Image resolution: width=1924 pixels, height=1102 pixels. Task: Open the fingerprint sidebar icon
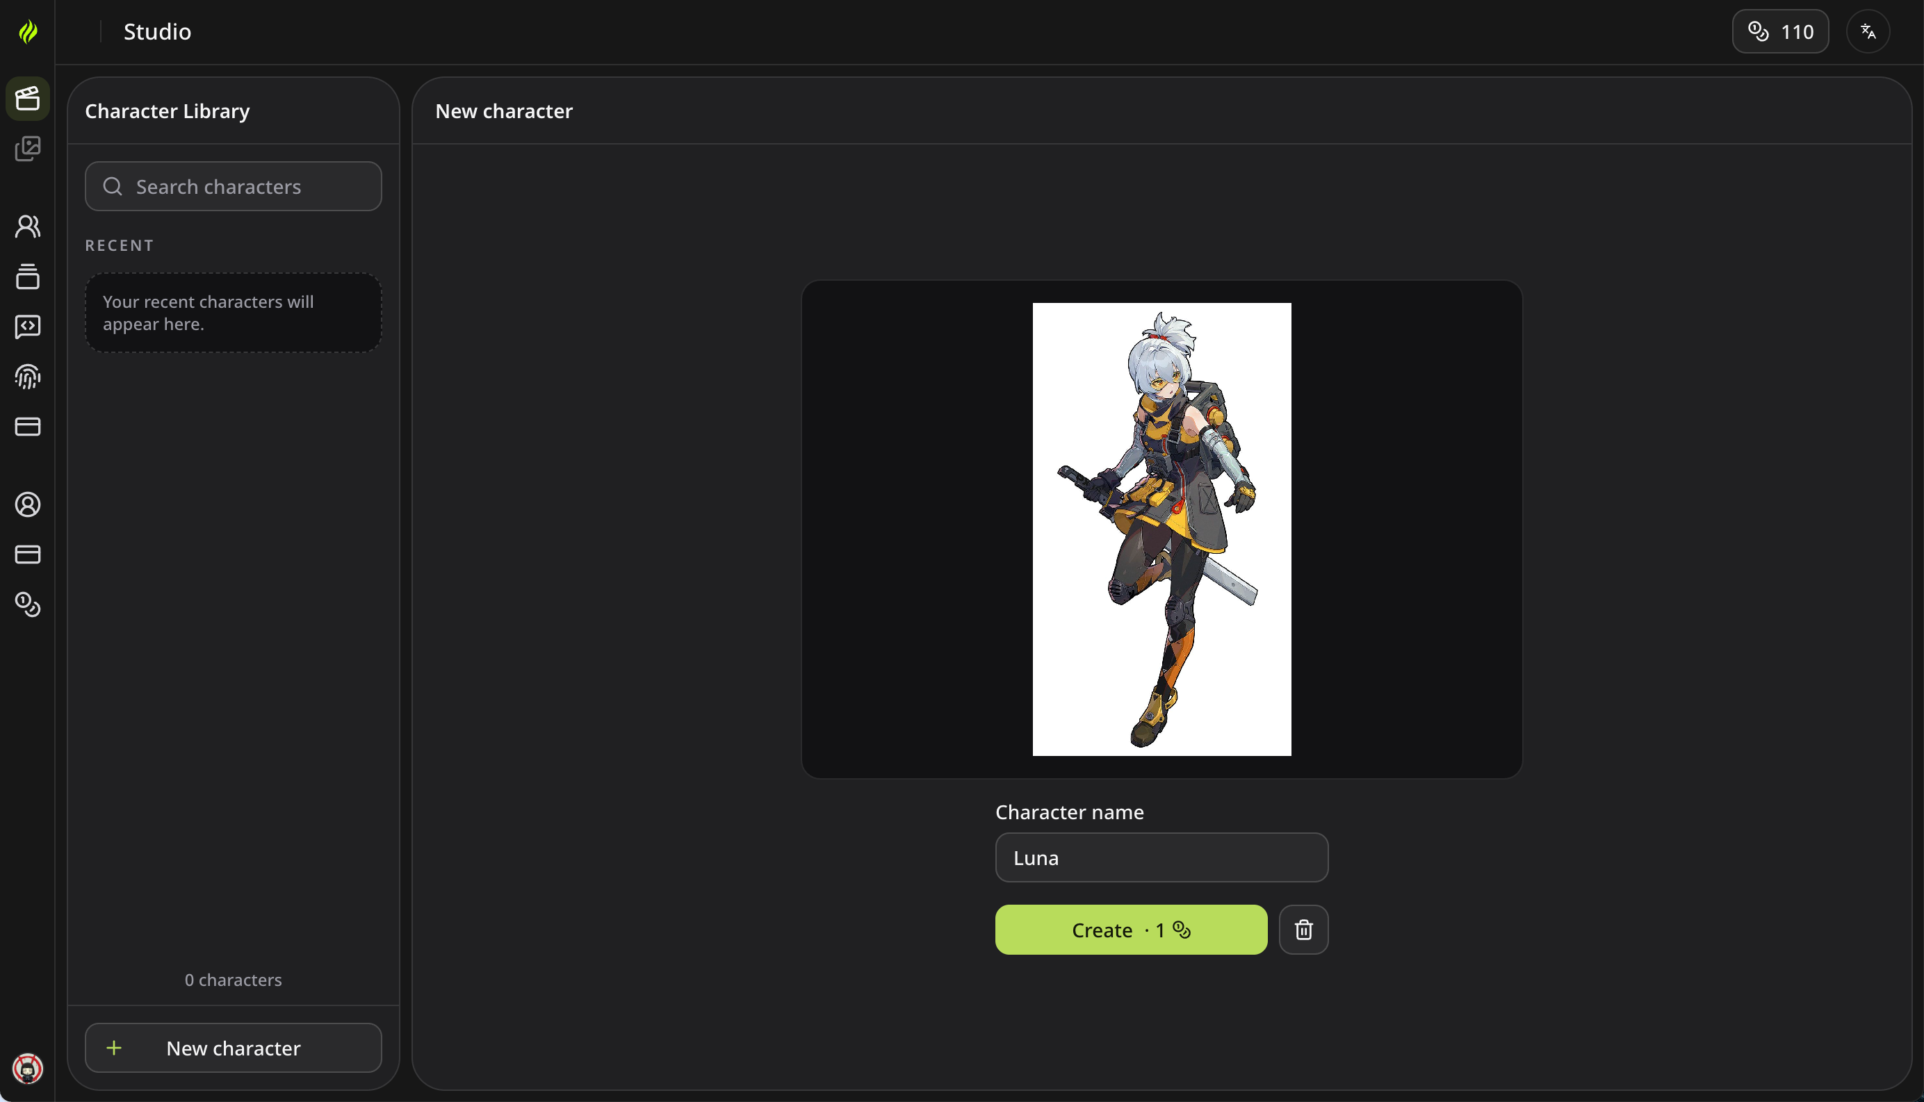(28, 376)
